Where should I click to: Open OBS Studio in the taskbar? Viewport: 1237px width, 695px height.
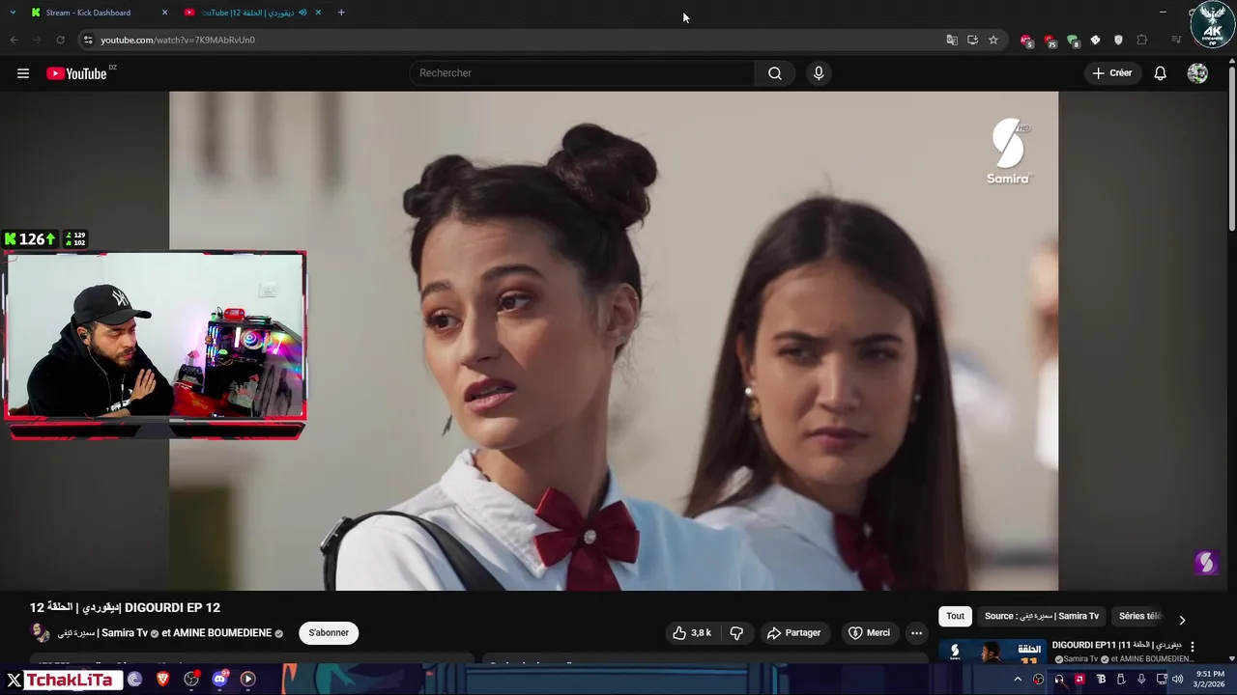pyautogui.click(x=191, y=680)
